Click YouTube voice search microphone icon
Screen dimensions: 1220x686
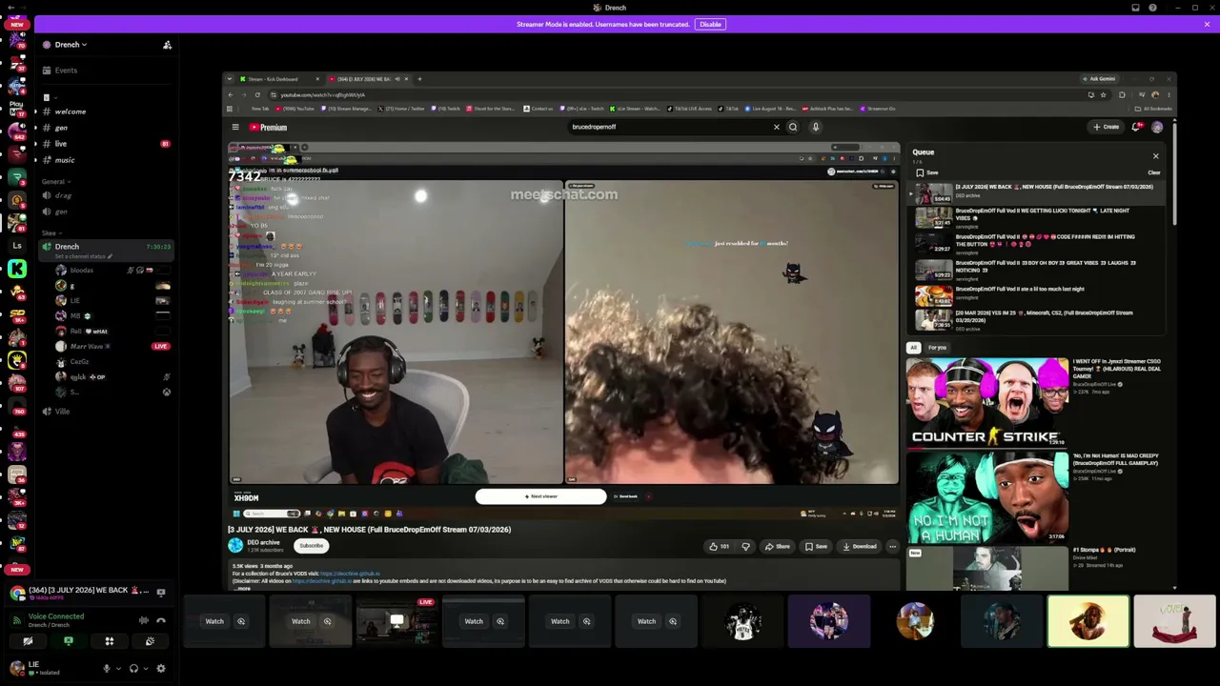point(816,127)
